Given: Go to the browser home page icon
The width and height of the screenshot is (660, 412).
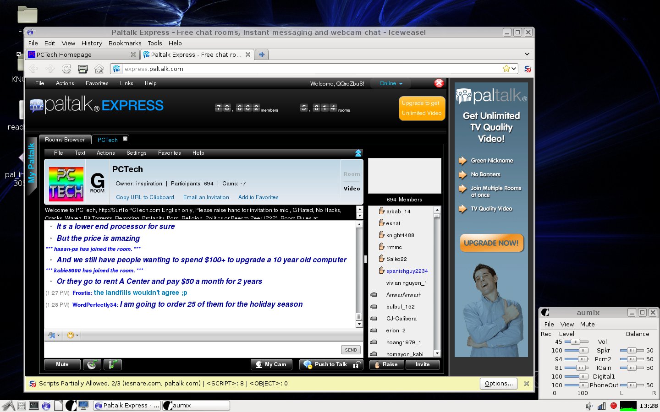Looking at the screenshot, I should pyautogui.click(x=99, y=69).
